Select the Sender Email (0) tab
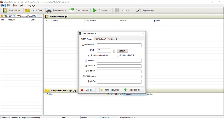This screenshot has height=119, width=224. 27,16
